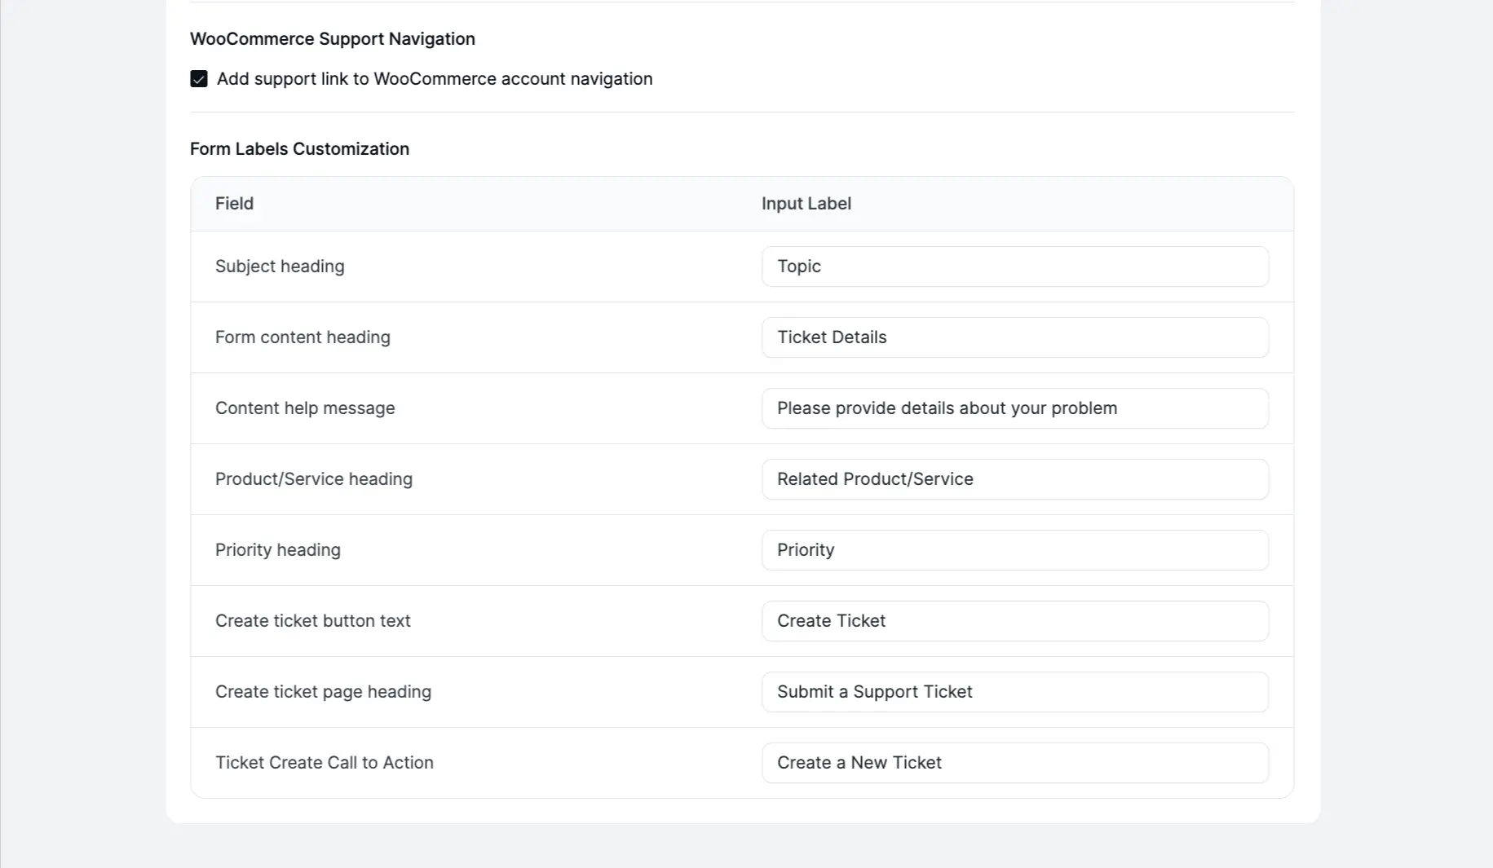Click the Field column header
The image size is (1493, 868).
pos(234,203)
